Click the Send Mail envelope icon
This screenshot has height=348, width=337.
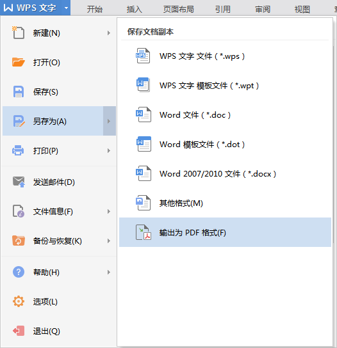(x=19, y=182)
